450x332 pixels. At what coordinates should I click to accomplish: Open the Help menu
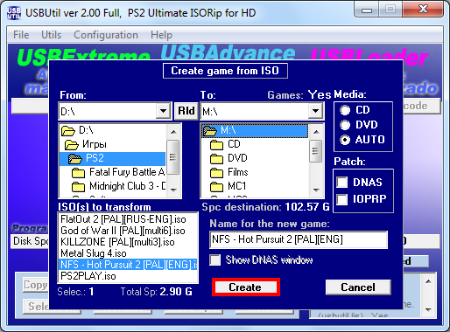point(161,35)
